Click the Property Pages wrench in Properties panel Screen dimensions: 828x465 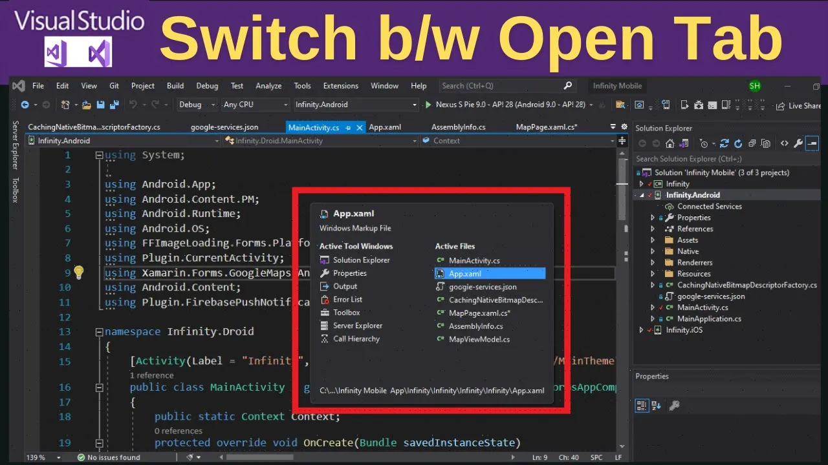point(674,406)
